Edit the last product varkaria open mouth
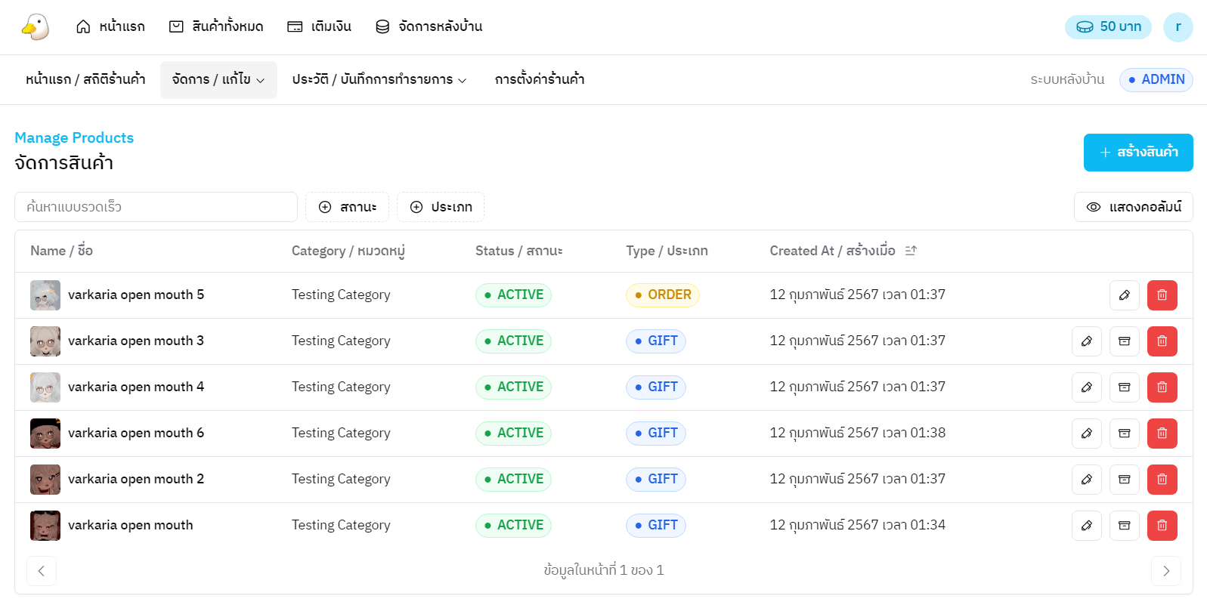This screenshot has width=1207, height=608. (x=1086, y=526)
